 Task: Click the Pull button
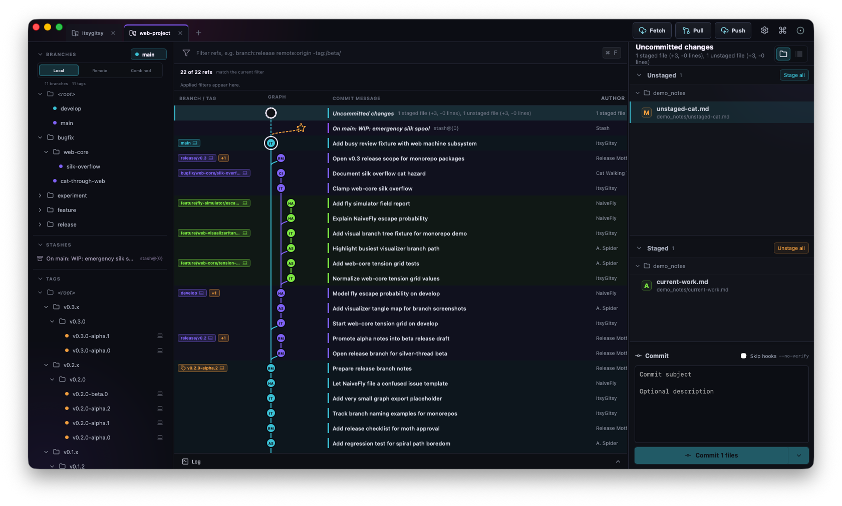(x=693, y=30)
